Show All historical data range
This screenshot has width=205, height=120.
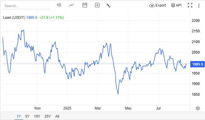(x=57, y=116)
